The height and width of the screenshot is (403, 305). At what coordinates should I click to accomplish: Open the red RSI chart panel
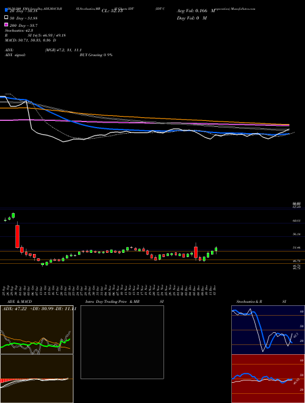268,379
